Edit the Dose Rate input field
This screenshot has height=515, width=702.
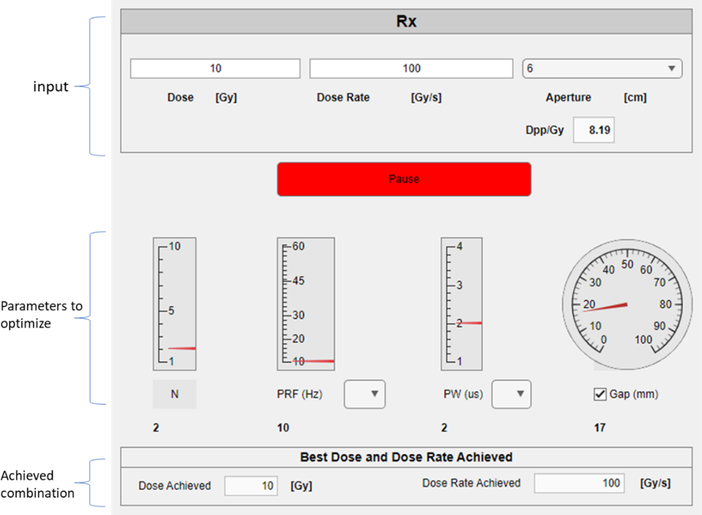coord(411,68)
